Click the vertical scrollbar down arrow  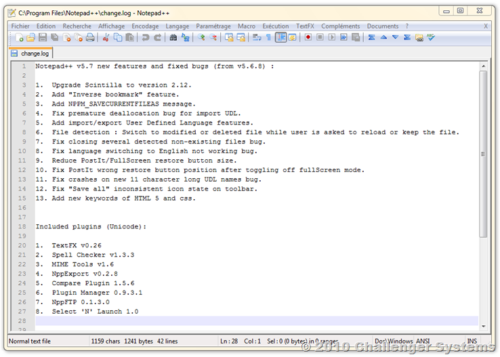(484, 326)
